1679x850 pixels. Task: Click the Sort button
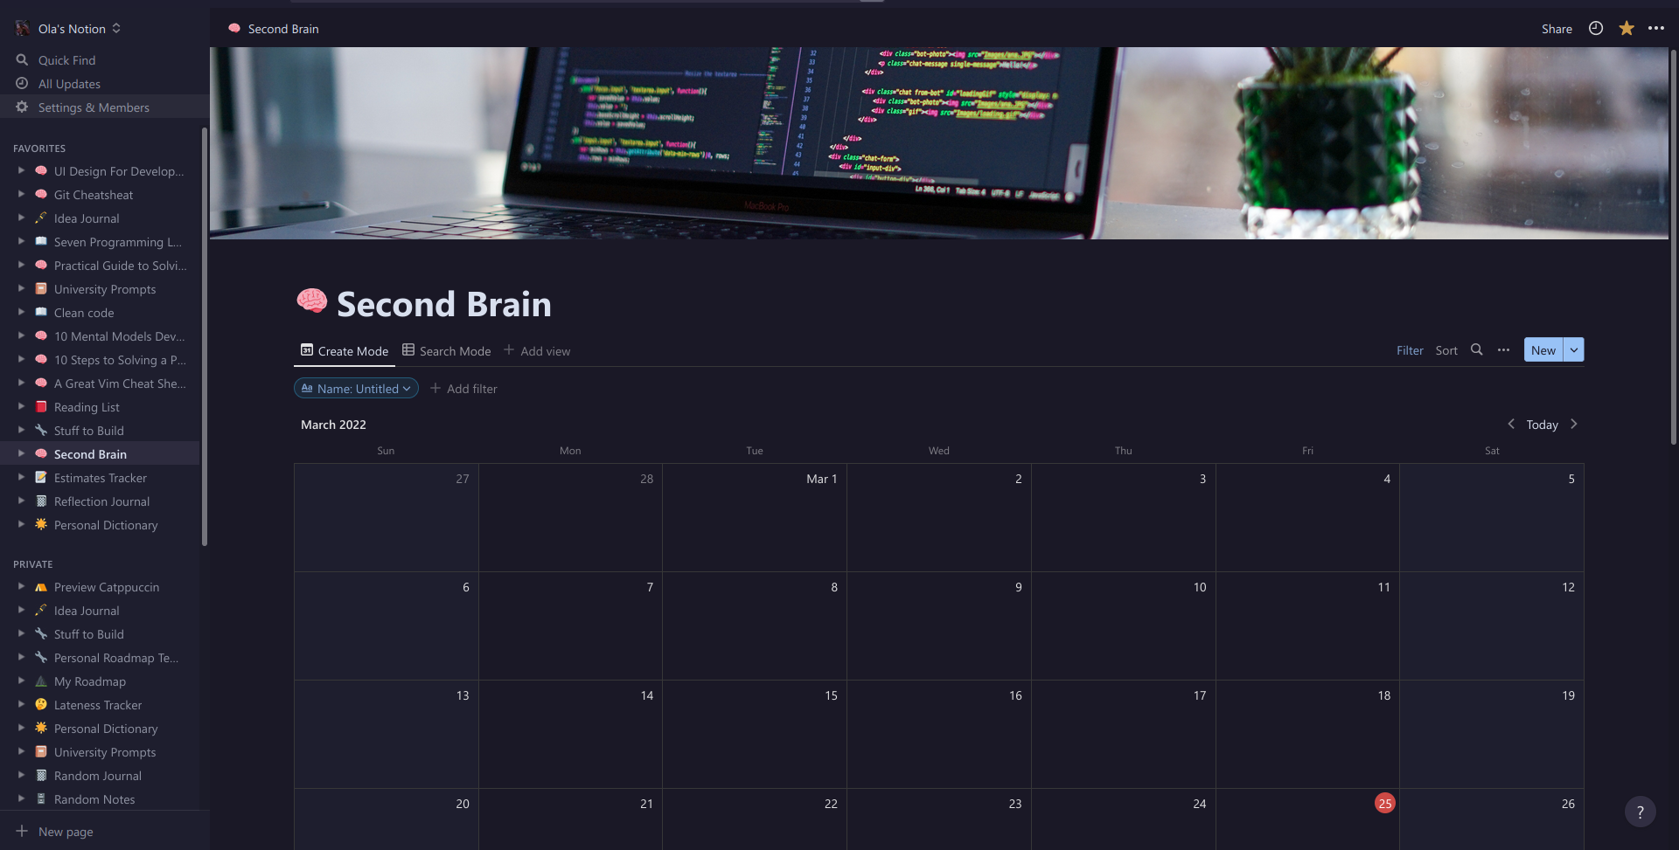(x=1446, y=349)
